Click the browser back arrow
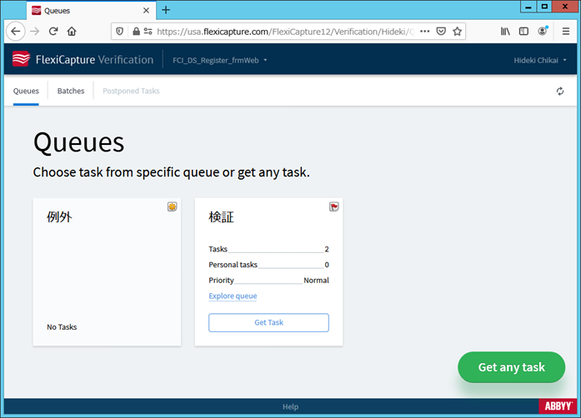Screen dimensions: 581x418 pos(16,32)
